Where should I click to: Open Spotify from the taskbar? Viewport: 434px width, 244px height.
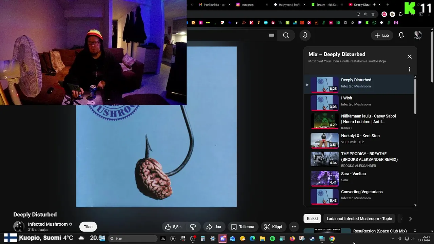(272, 239)
